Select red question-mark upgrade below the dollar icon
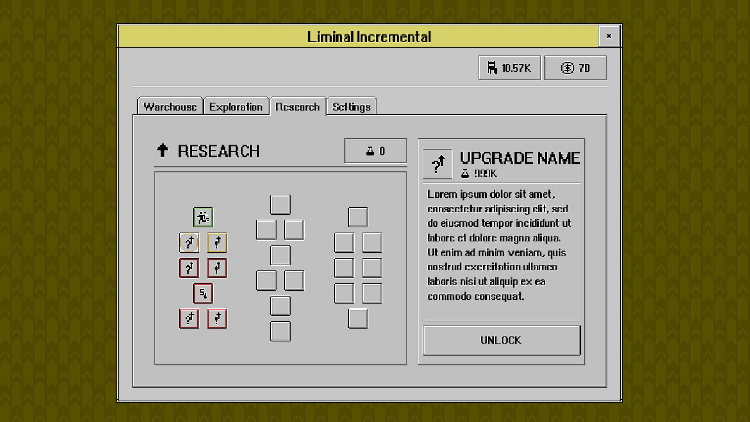 pyautogui.click(x=189, y=319)
